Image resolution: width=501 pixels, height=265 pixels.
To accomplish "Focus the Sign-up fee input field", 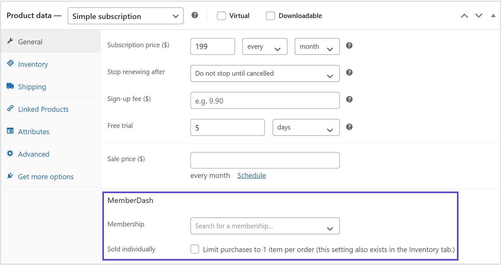I will tap(265, 100).
